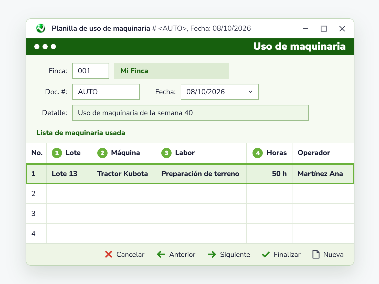Image resolution: width=379 pixels, height=284 pixels.
Task: Click the Máquina column header
Action: 124,153
